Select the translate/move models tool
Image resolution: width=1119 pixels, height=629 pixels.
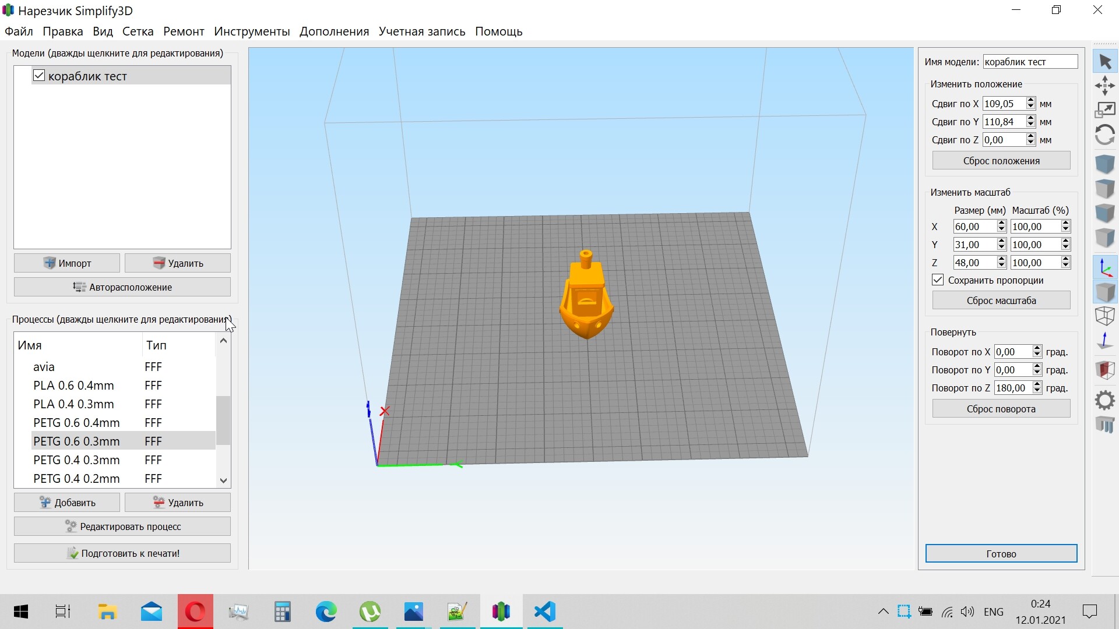pos(1105,86)
